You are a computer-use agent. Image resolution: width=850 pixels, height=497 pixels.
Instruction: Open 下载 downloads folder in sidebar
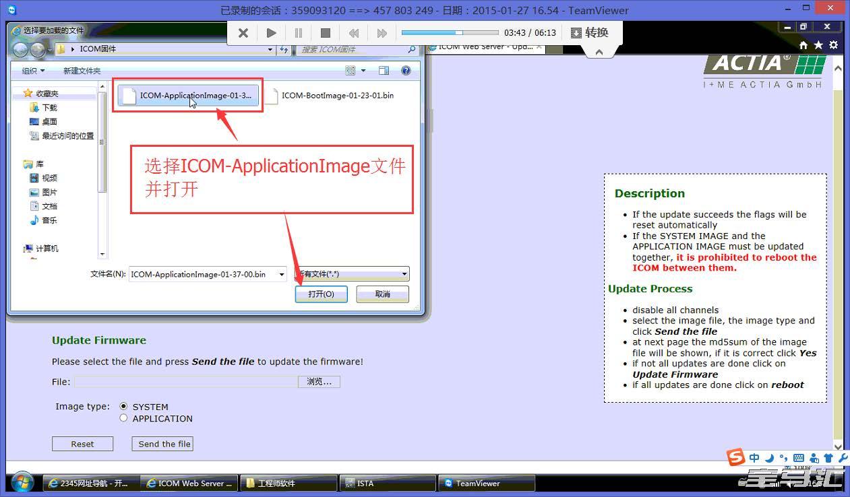[x=49, y=108]
